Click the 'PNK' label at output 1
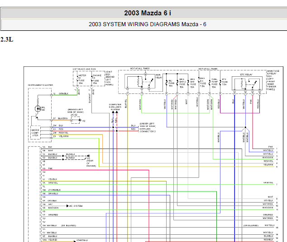 pos(271,147)
